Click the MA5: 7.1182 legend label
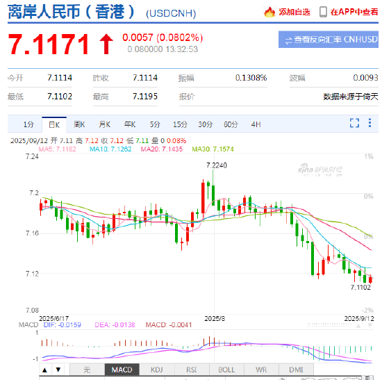This screenshot has height=380, width=382. point(57,149)
